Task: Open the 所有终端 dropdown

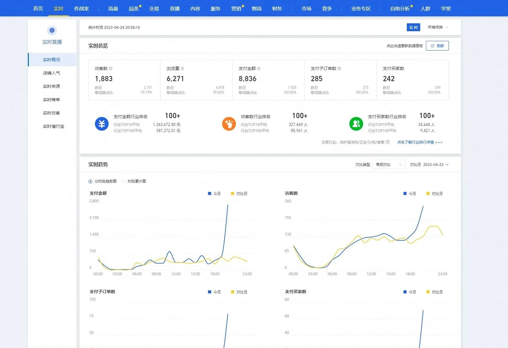Action: click(x=438, y=27)
